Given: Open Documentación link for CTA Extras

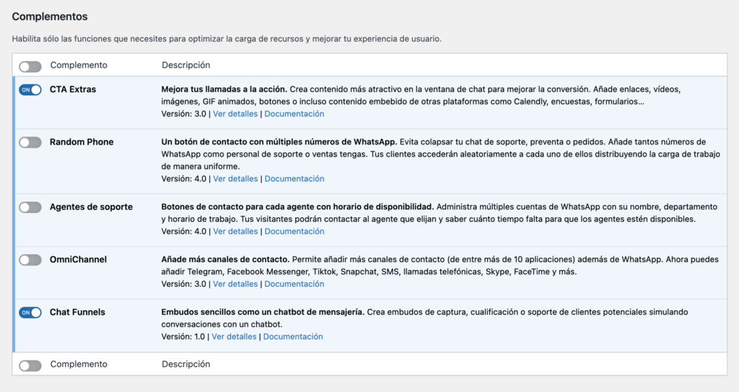Looking at the screenshot, I should click(294, 114).
